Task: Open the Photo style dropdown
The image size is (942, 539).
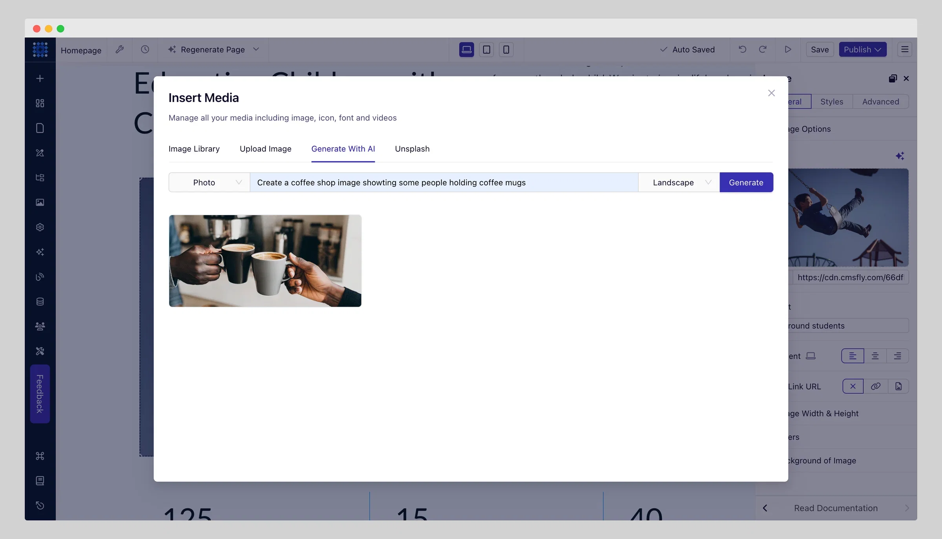Action: (209, 183)
